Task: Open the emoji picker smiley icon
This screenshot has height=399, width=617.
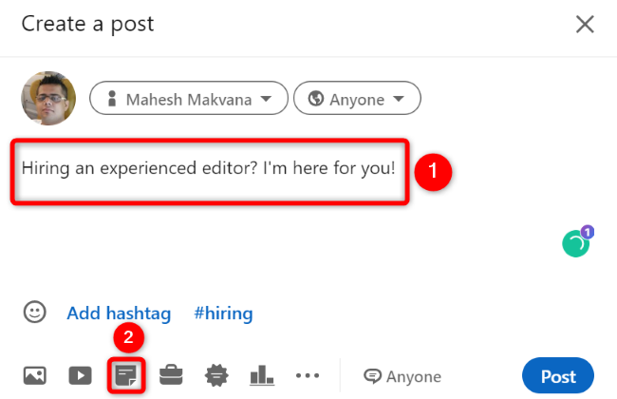Action: [x=35, y=313]
